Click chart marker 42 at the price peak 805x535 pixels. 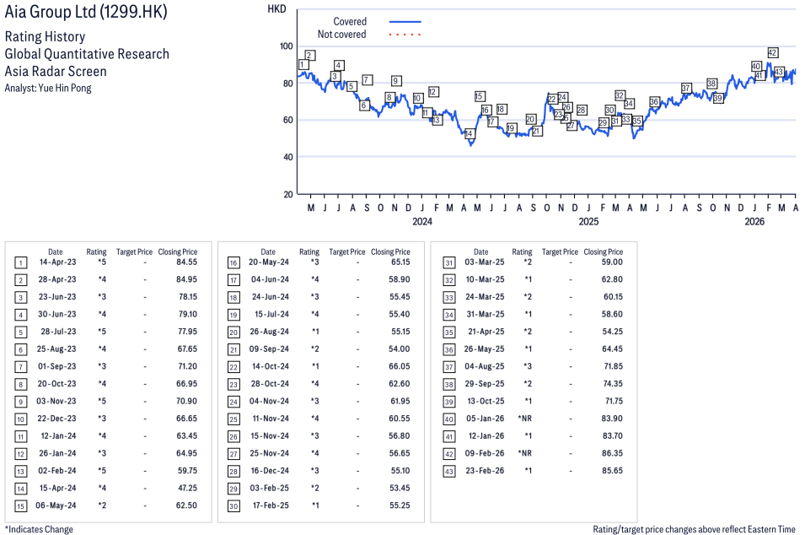(x=772, y=52)
